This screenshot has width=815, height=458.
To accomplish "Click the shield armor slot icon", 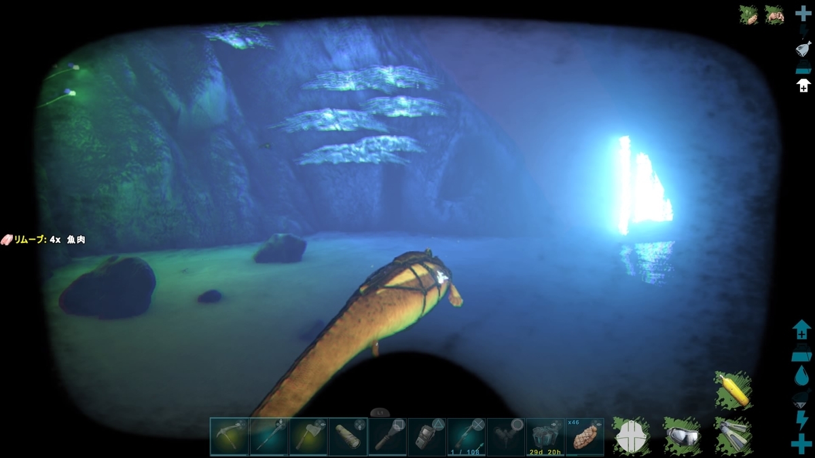I will (631, 436).
